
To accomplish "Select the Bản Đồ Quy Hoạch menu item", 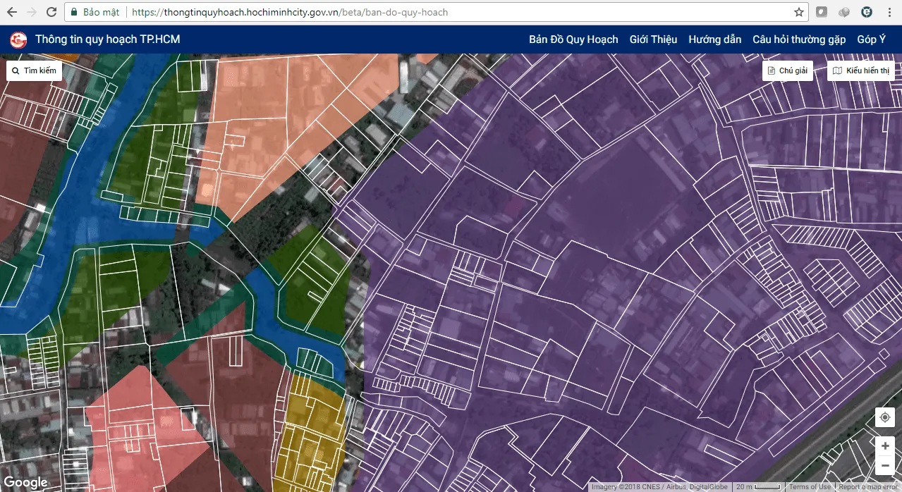I will (x=573, y=39).
